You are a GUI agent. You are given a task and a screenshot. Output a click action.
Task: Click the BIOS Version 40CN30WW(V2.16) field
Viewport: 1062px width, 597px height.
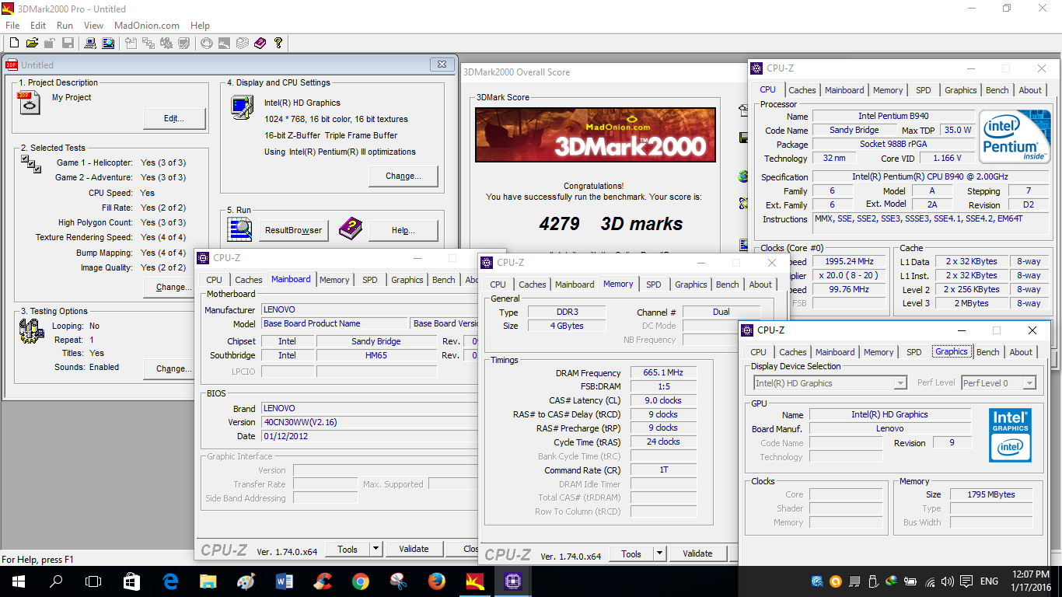pyautogui.click(x=370, y=422)
